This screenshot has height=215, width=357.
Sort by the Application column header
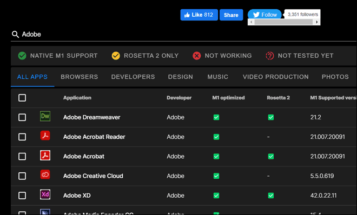pos(77,98)
